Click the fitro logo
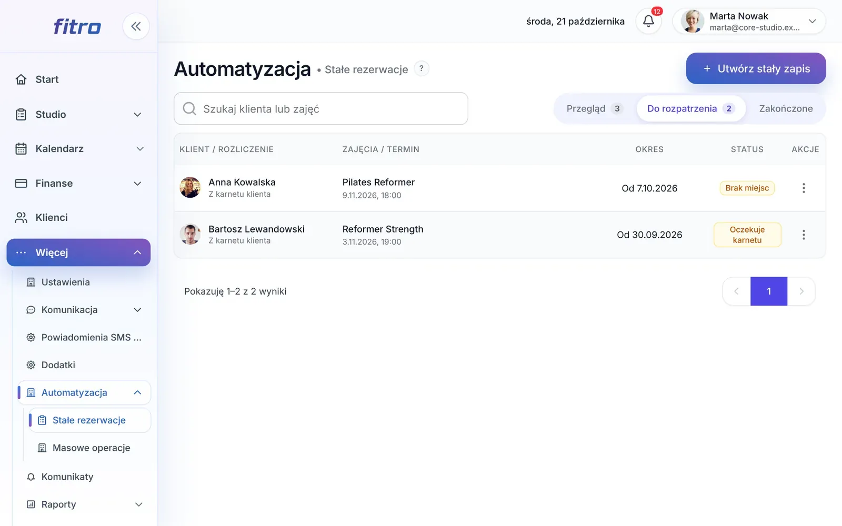This screenshot has width=842, height=526. pyautogui.click(x=77, y=26)
